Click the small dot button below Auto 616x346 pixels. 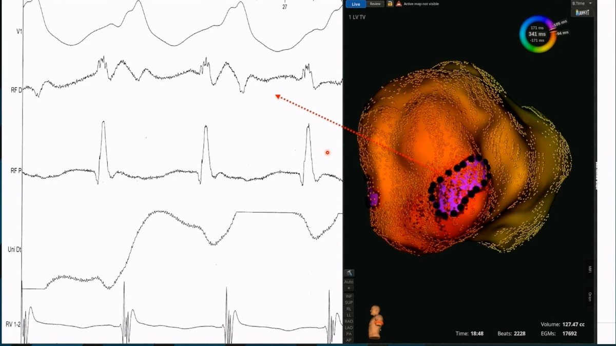click(x=349, y=289)
